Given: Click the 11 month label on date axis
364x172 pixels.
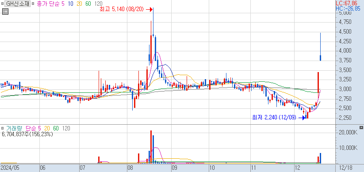Looking at the screenshot, I should click(254, 168).
